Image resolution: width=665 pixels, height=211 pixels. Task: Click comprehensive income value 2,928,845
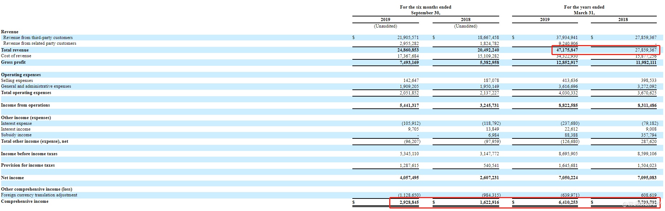[409, 202]
